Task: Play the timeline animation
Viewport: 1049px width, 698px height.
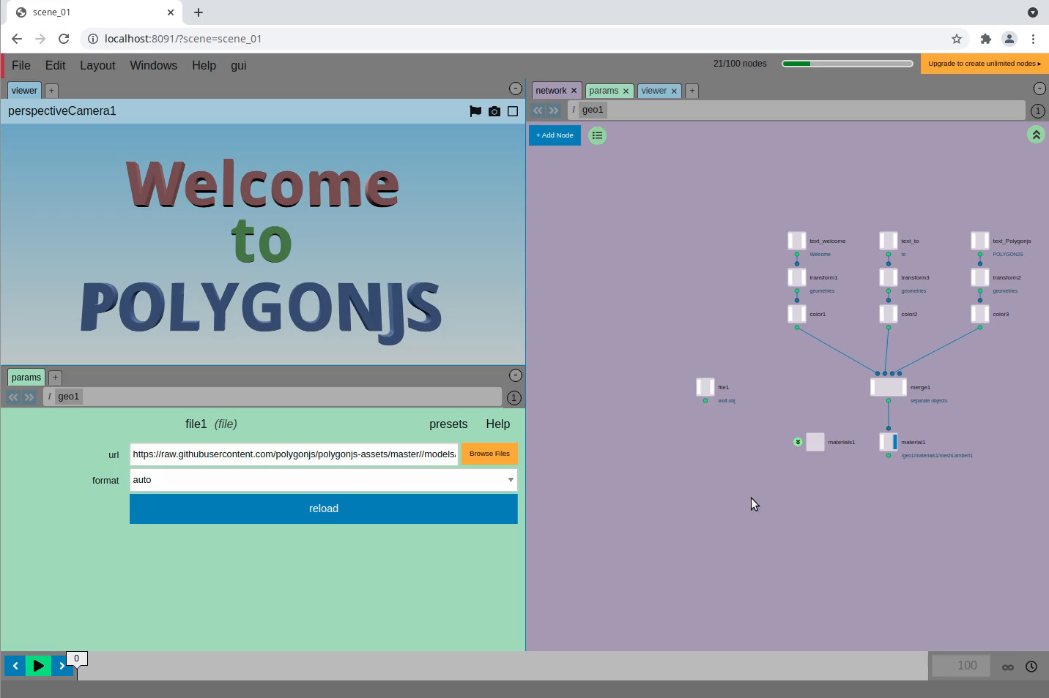Action: 39,666
